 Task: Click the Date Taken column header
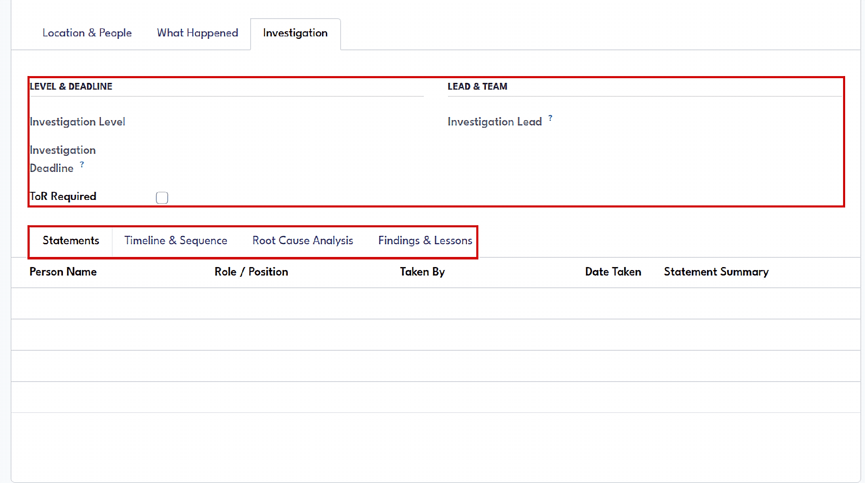click(x=613, y=272)
